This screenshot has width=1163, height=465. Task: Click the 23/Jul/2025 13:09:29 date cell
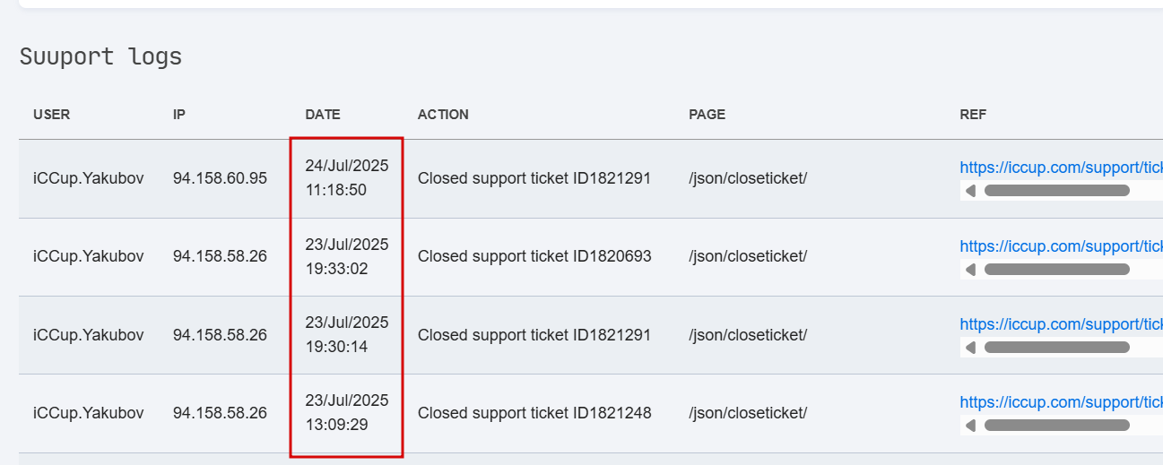point(347,412)
